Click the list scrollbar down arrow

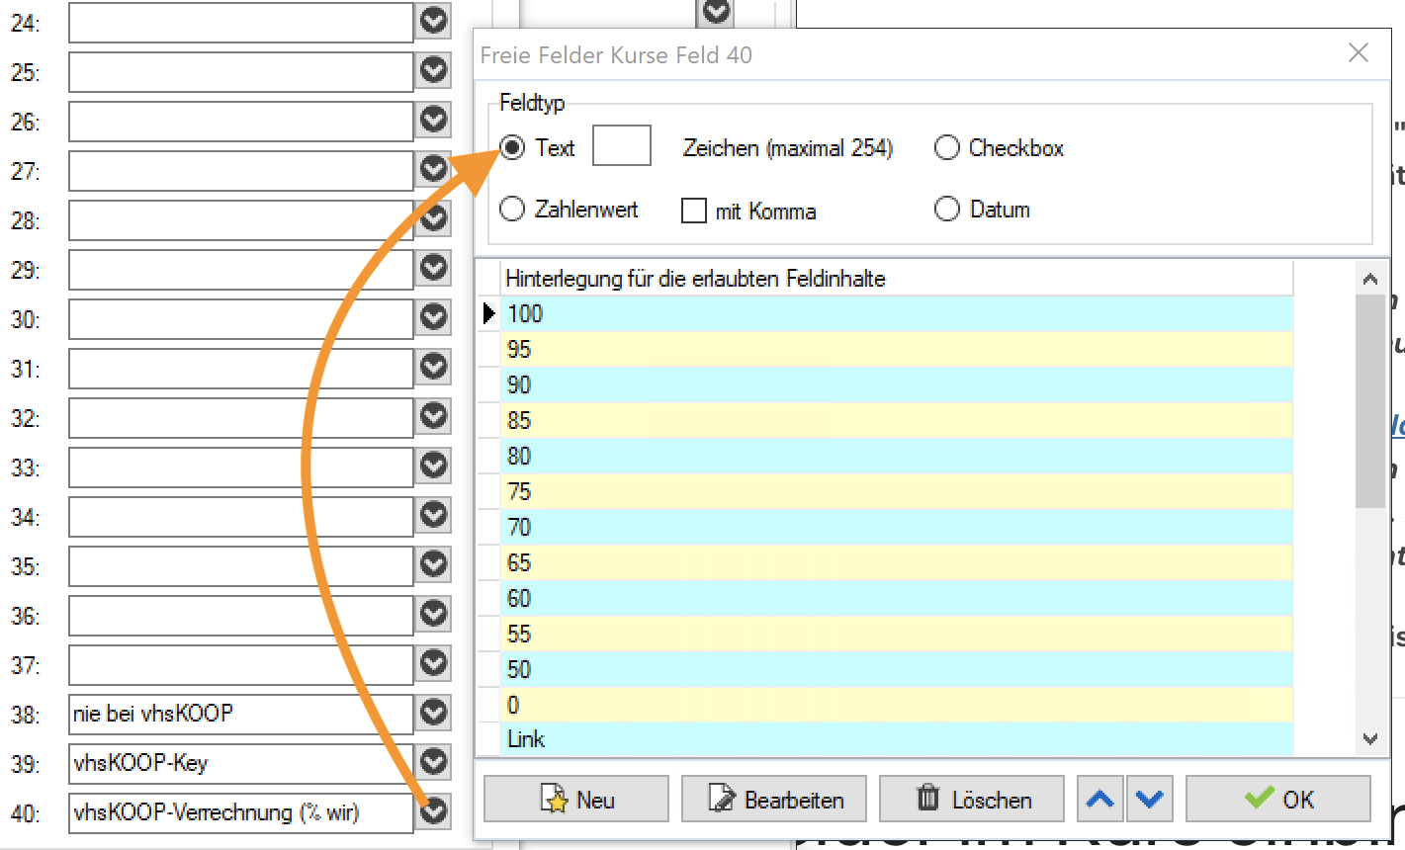point(1370,738)
